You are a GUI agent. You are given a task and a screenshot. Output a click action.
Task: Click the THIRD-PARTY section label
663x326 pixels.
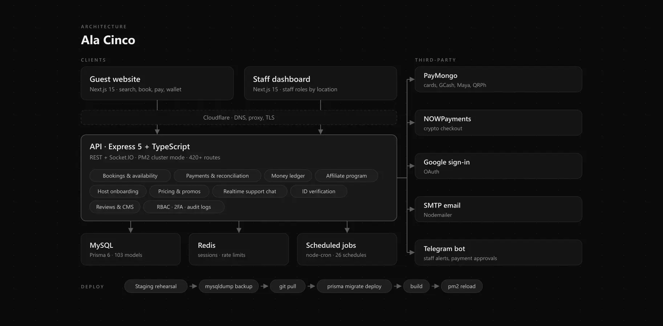pos(435,60)
